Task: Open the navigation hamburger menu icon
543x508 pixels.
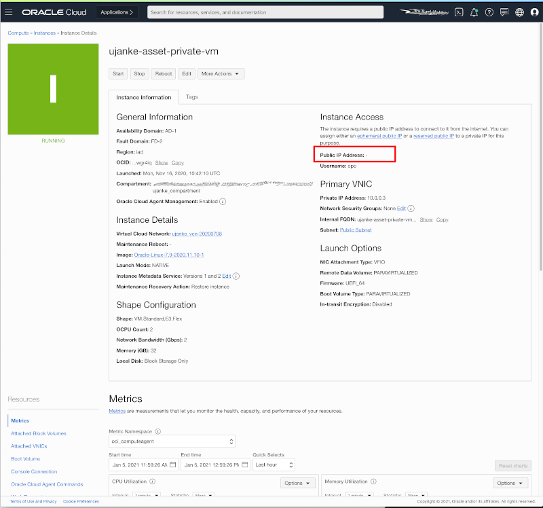Action: [9, 12]
